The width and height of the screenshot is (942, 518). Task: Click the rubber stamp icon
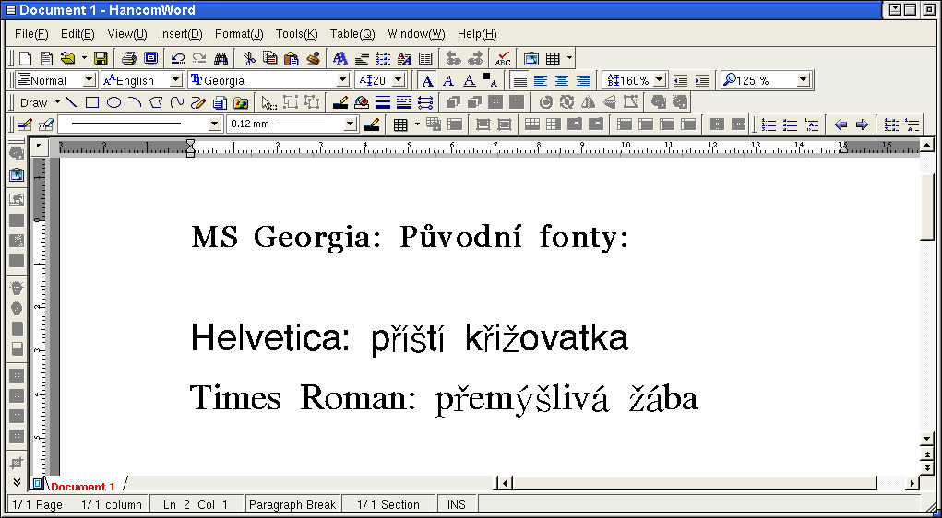(x=313, y=58)
